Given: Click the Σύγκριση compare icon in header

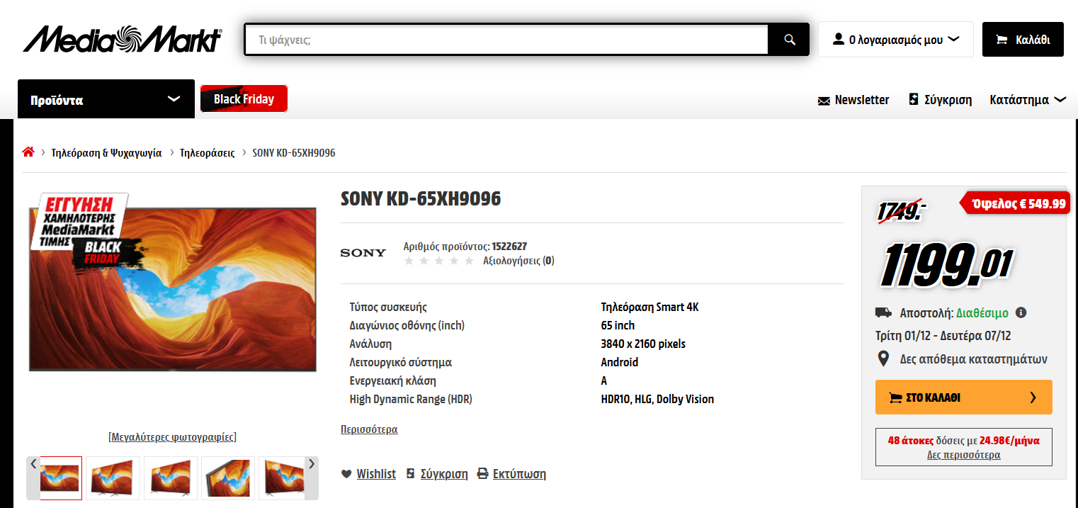Looking at the screenshot, I should point(914,99).
